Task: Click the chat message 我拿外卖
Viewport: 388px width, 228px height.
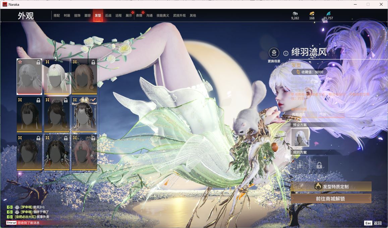Action: [43, 217]
